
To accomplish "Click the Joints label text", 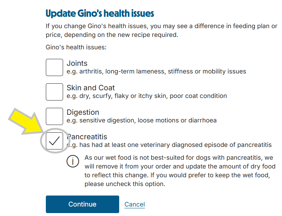I will 77,63.
